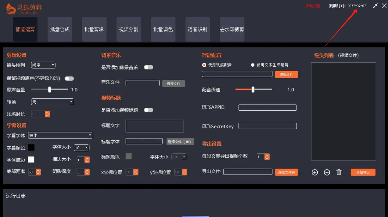This screenshot has height=217, width=388.
Task: Click the 开始导出 button
Action: (x=363, y=172)
